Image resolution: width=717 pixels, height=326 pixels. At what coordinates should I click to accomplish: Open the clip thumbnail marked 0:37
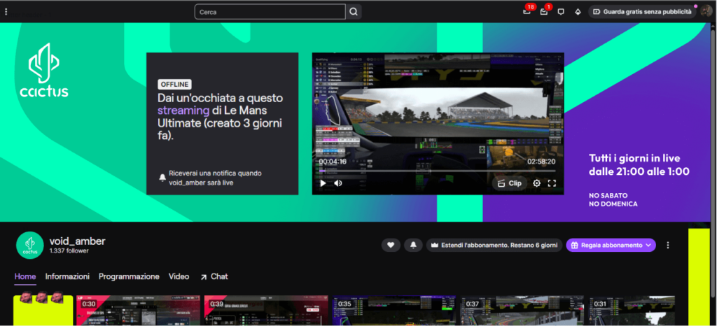(x=522, y=311)
